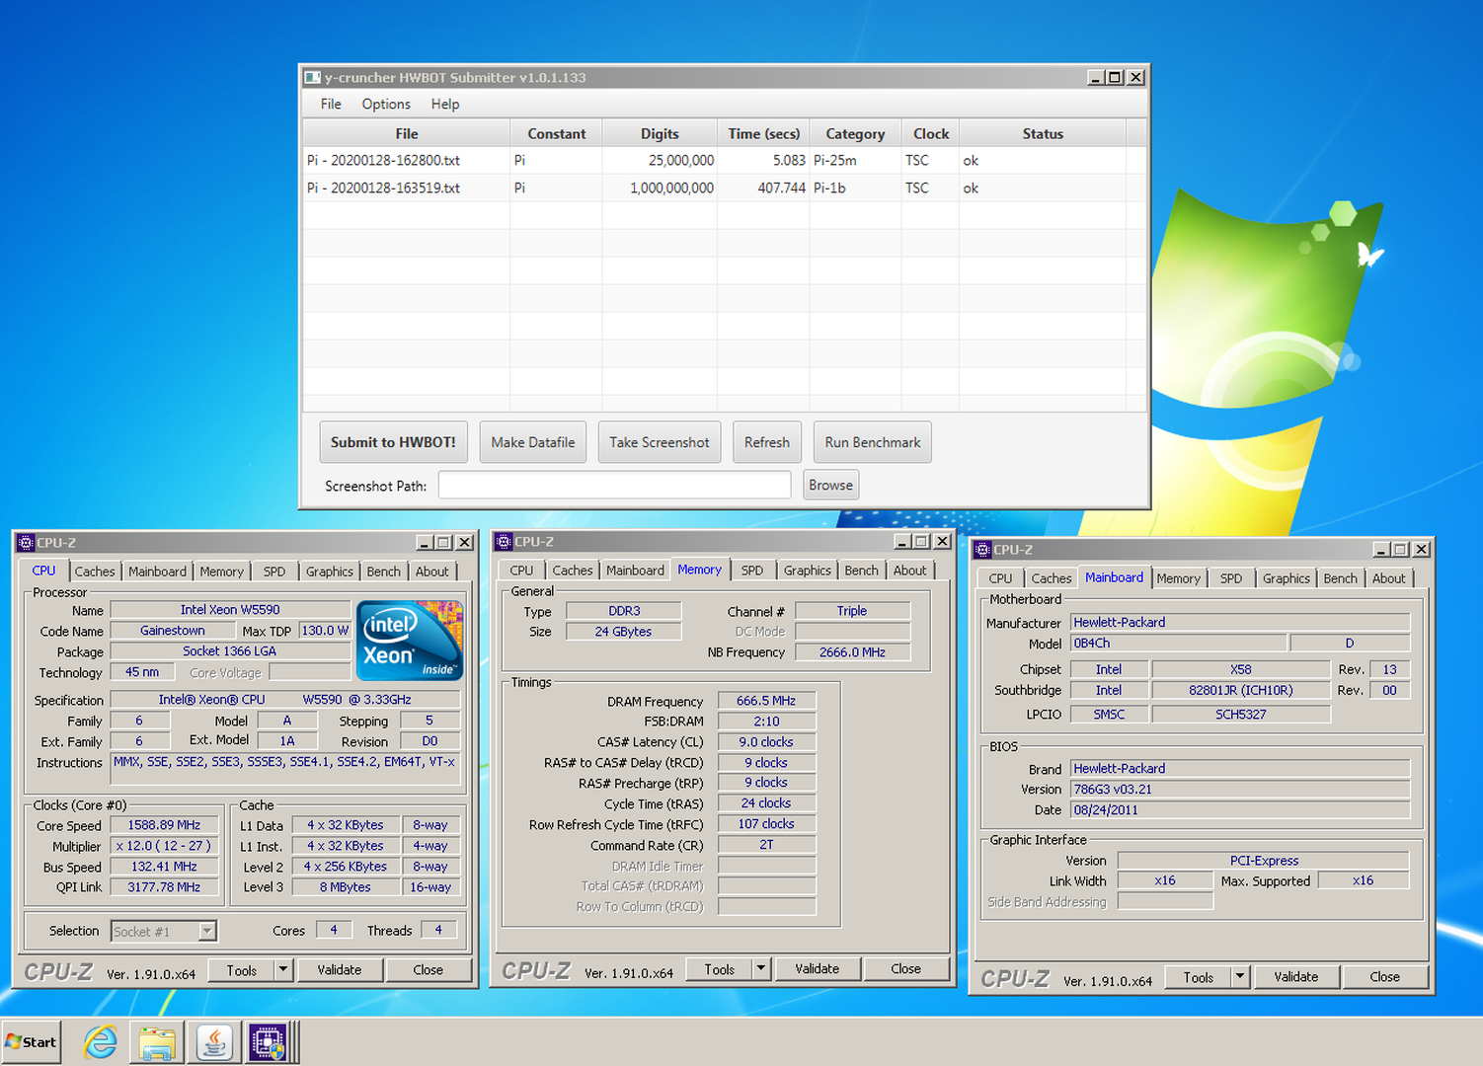Click the NB Frequency 2666.0 MHz value
The height and width of the screenshot is (1066, 1483).
852,651
